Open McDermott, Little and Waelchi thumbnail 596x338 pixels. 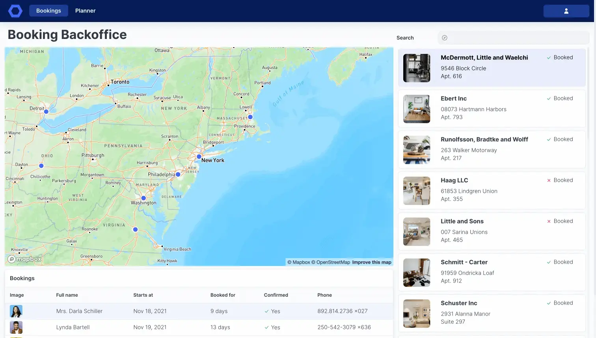417,68
